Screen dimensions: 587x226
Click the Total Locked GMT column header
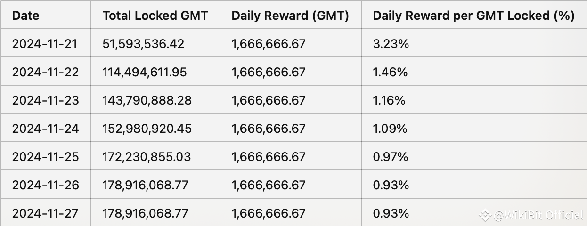click(155, 16)
